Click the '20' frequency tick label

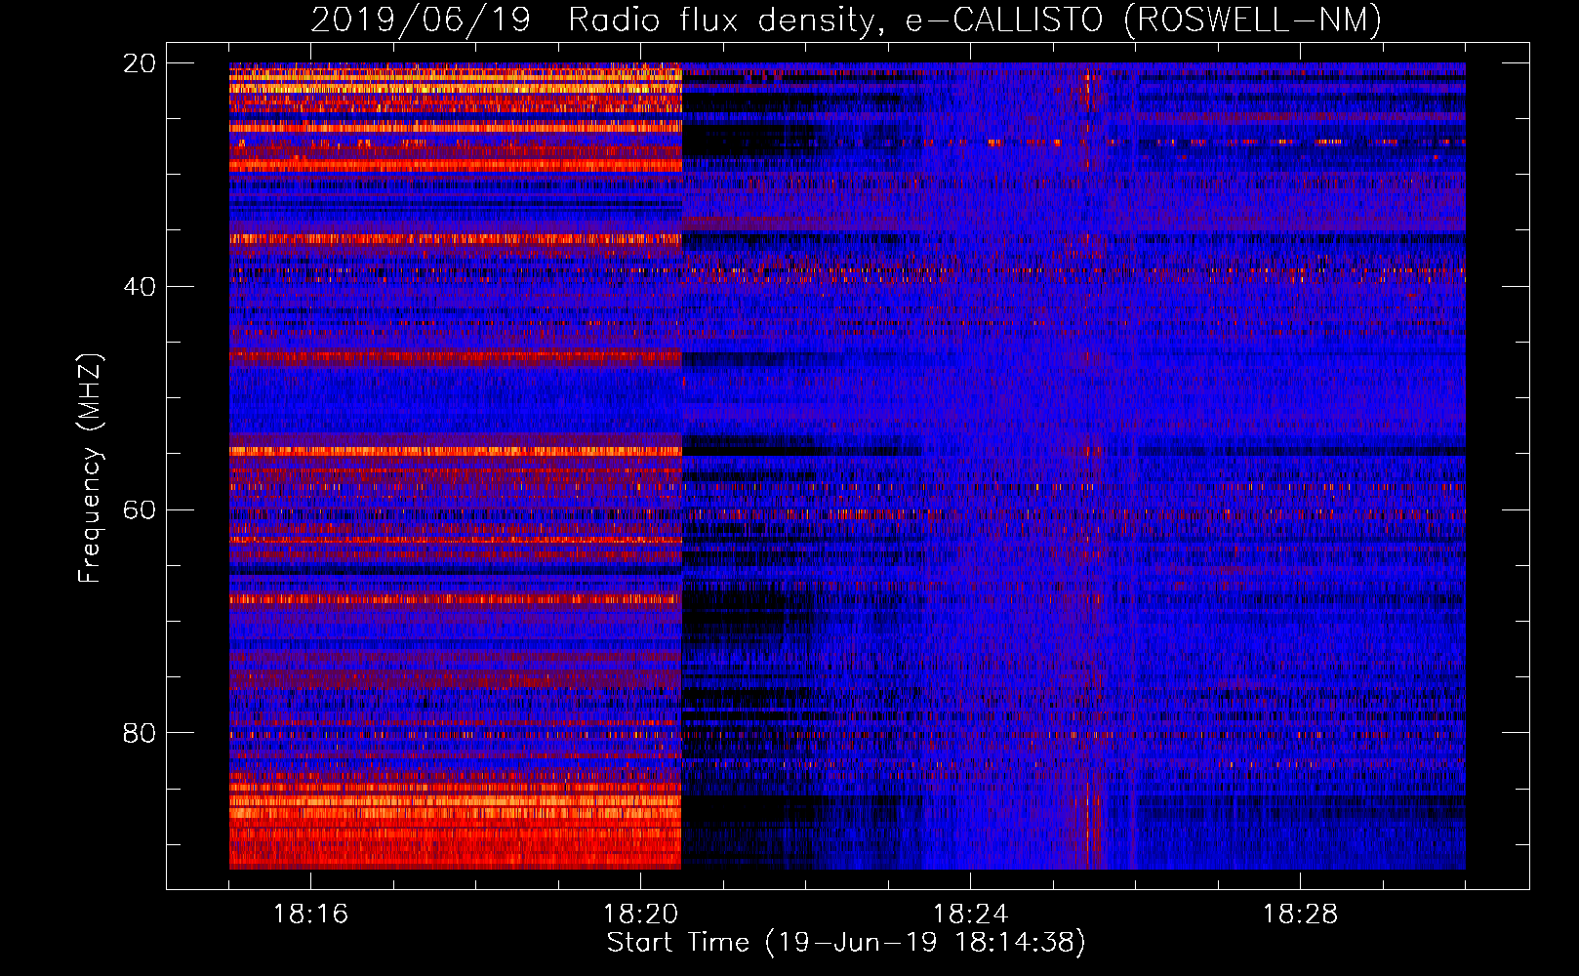point(140,63)
